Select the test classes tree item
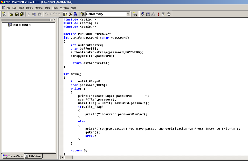The height and width of the screenshot is (161, 248). pos(21,25)
